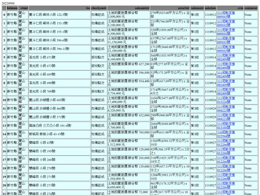260x195 pixels.
Task: Click the checkynstr cell in row 8
Action: [x=99, y=83]
